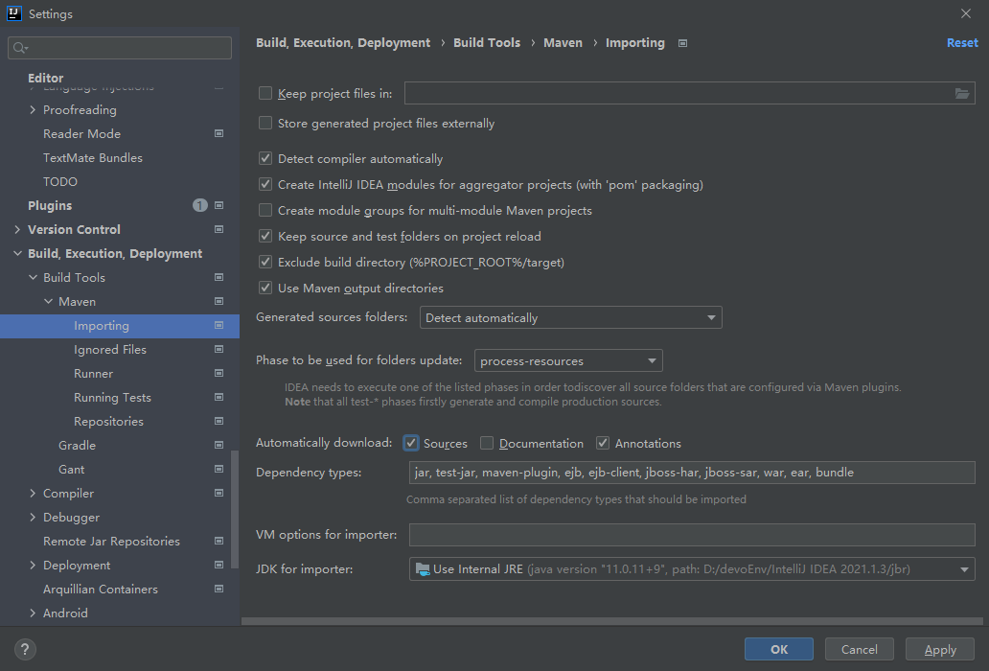Screen dimensions: 989x671
Task: Open Phase to be used for folders update dropdown
Action: coord(568,360)
